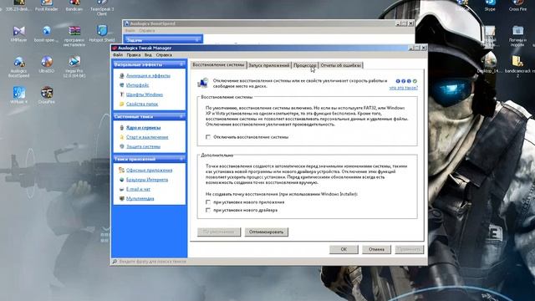This screenshot has height=301, width=535.
Task: Open the Справка menu in BoostSpeed window
Action: [147, 30]
